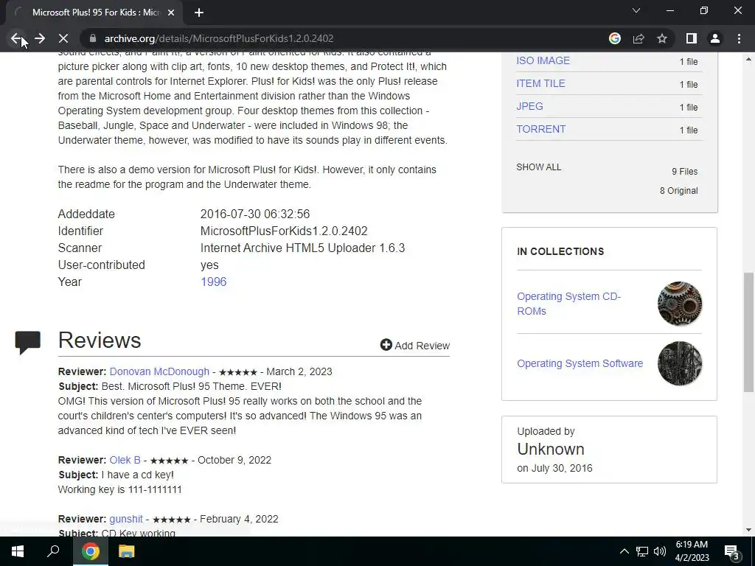The height and width of the screenshot is (566, 755).
Task: Open the browser side panel icon
Action: (x=692, y=38)
